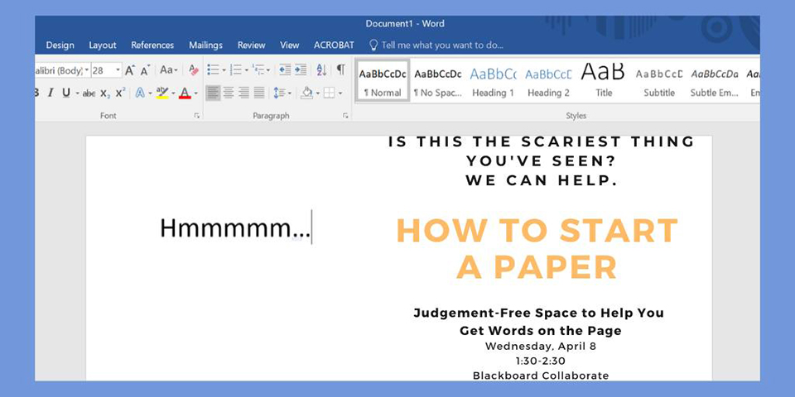This screenshot has height=397, width=795.
Task: Apply the Heading 1 style
Action: [493, 80]
